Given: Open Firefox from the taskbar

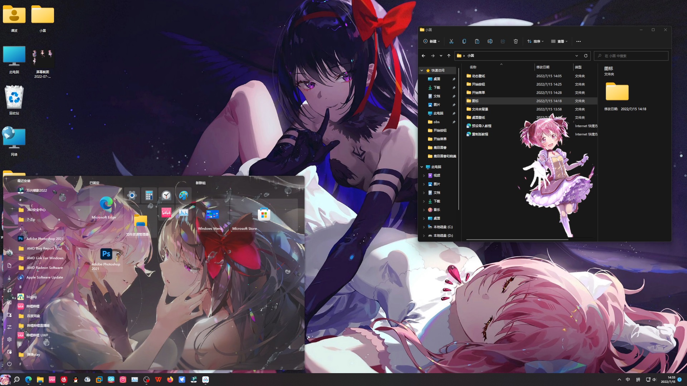Looking at the screenshot, I should click(170, 380).
